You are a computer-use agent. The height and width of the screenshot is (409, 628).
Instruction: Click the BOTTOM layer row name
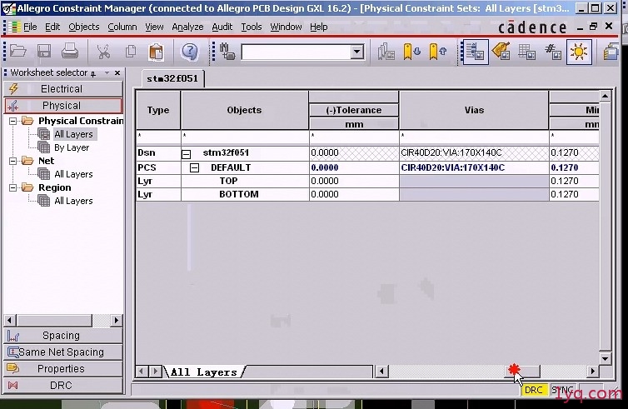(239, 194)
